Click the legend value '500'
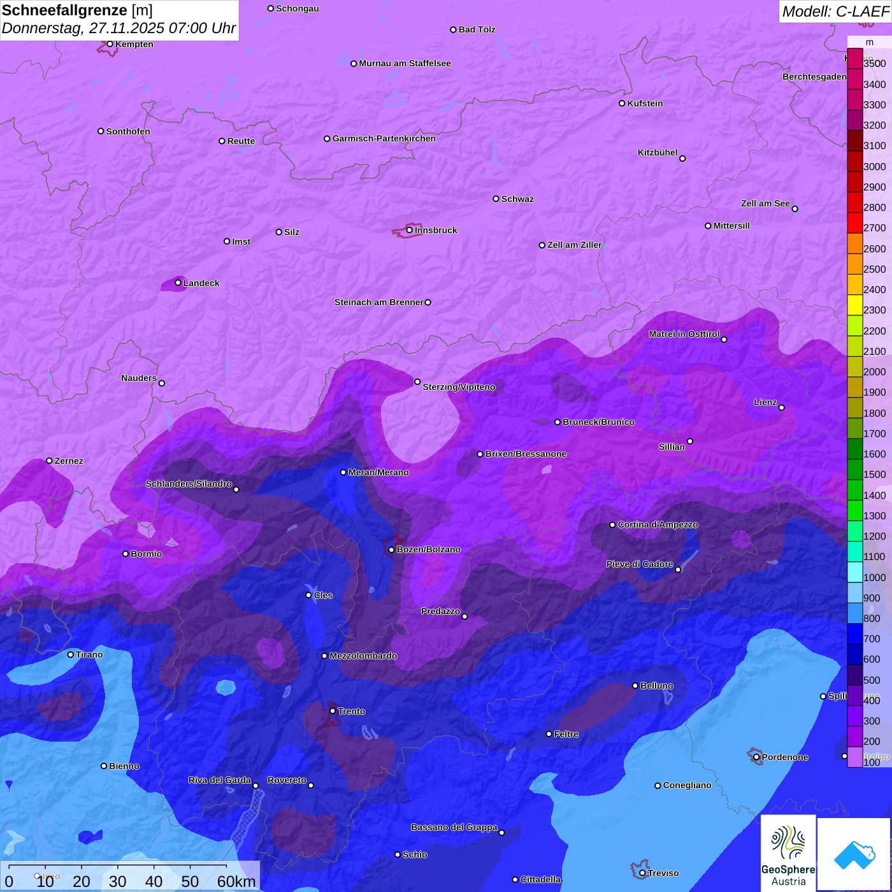 [x=872, y=680]
